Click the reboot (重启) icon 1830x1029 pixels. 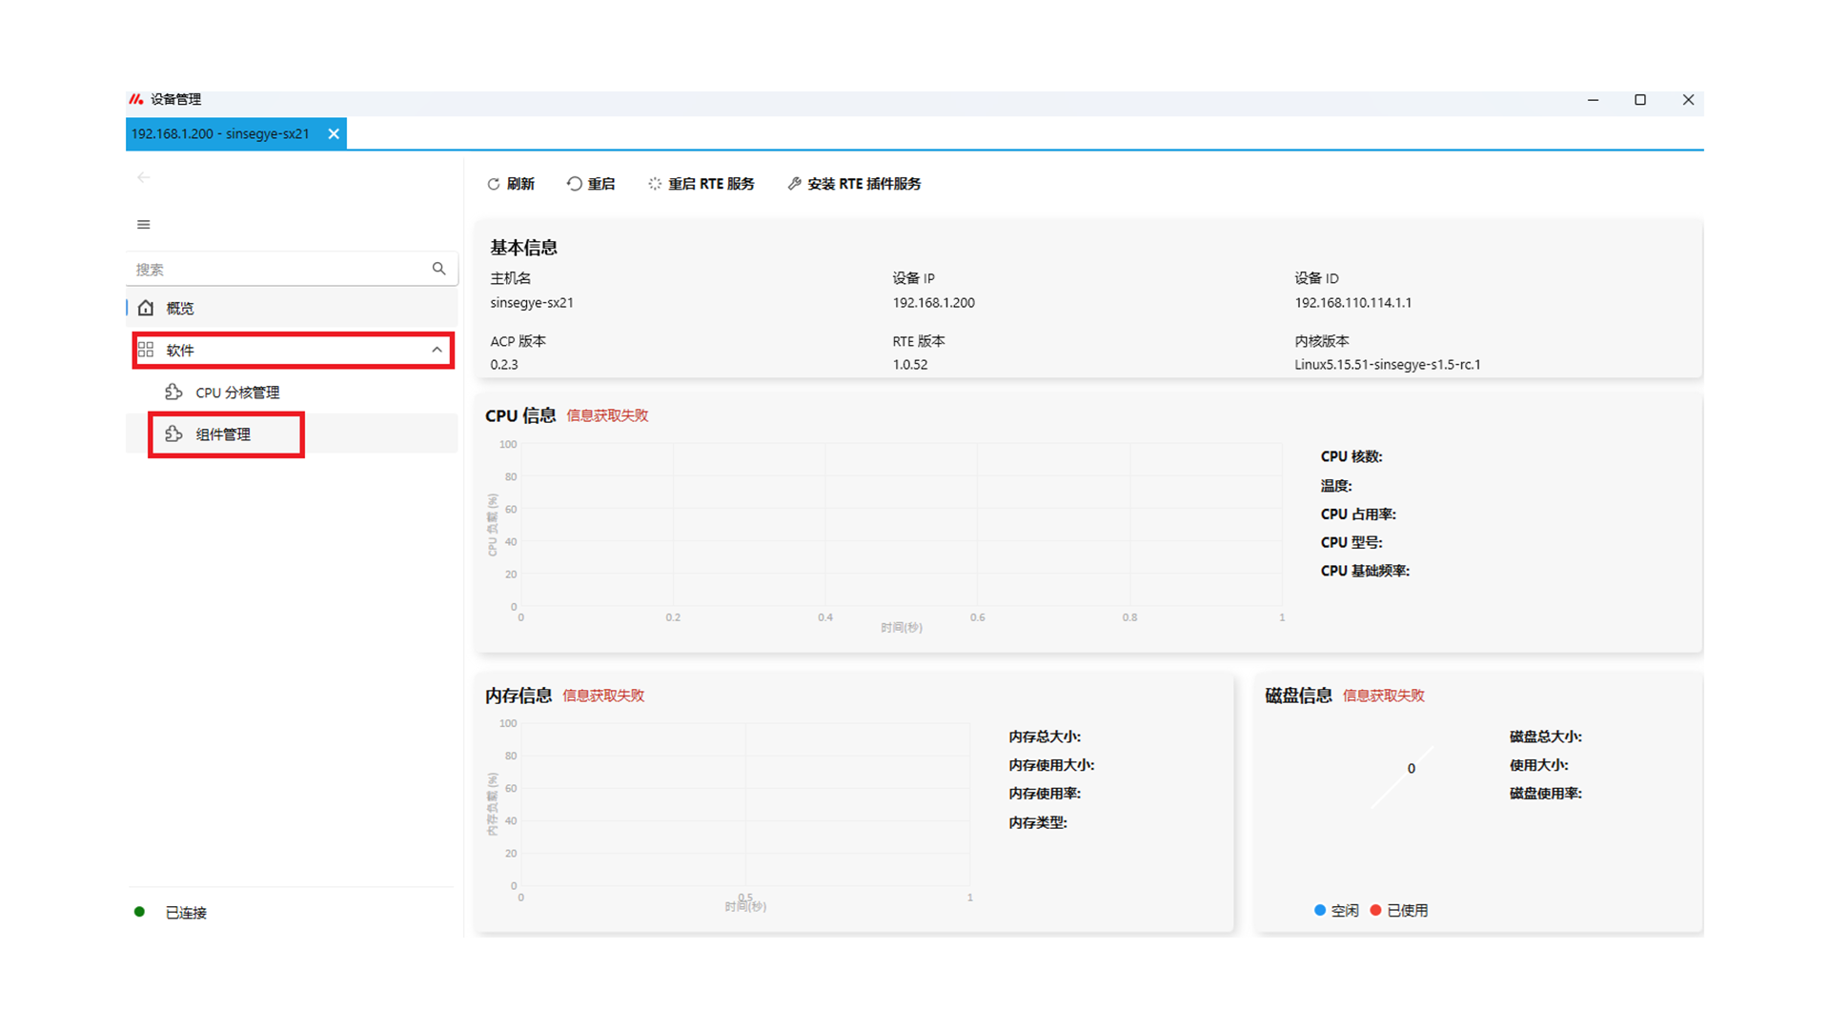click(x=574, y=184)
